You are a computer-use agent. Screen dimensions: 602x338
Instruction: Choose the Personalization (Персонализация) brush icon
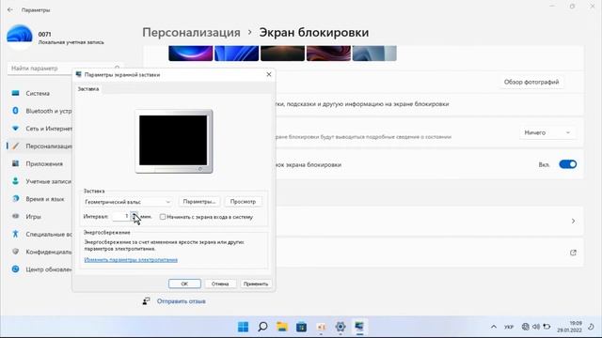coord(15,146)
